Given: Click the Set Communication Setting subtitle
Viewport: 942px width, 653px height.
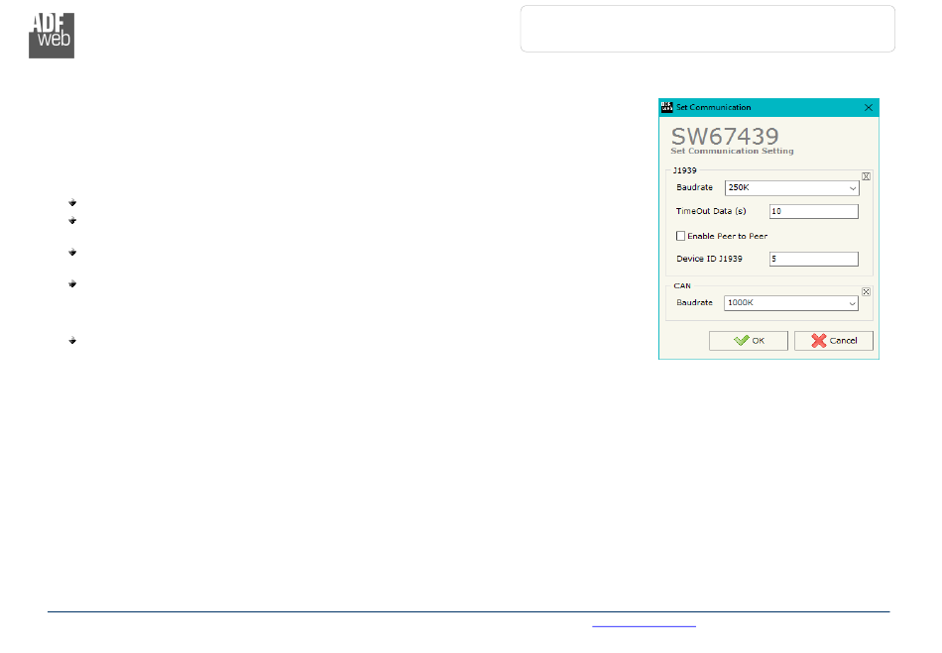Looking at the screenshot, I should (x=732, y=152).
